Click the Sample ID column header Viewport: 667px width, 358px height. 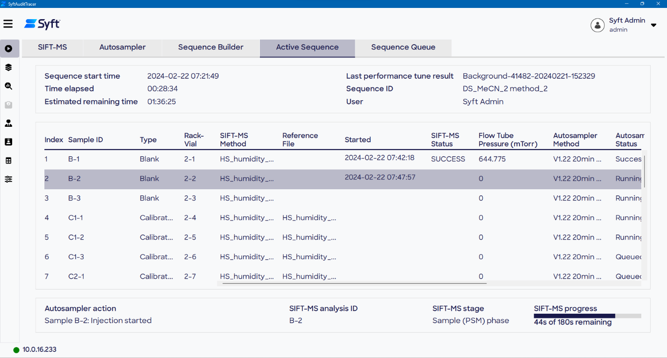click(86, 140)
